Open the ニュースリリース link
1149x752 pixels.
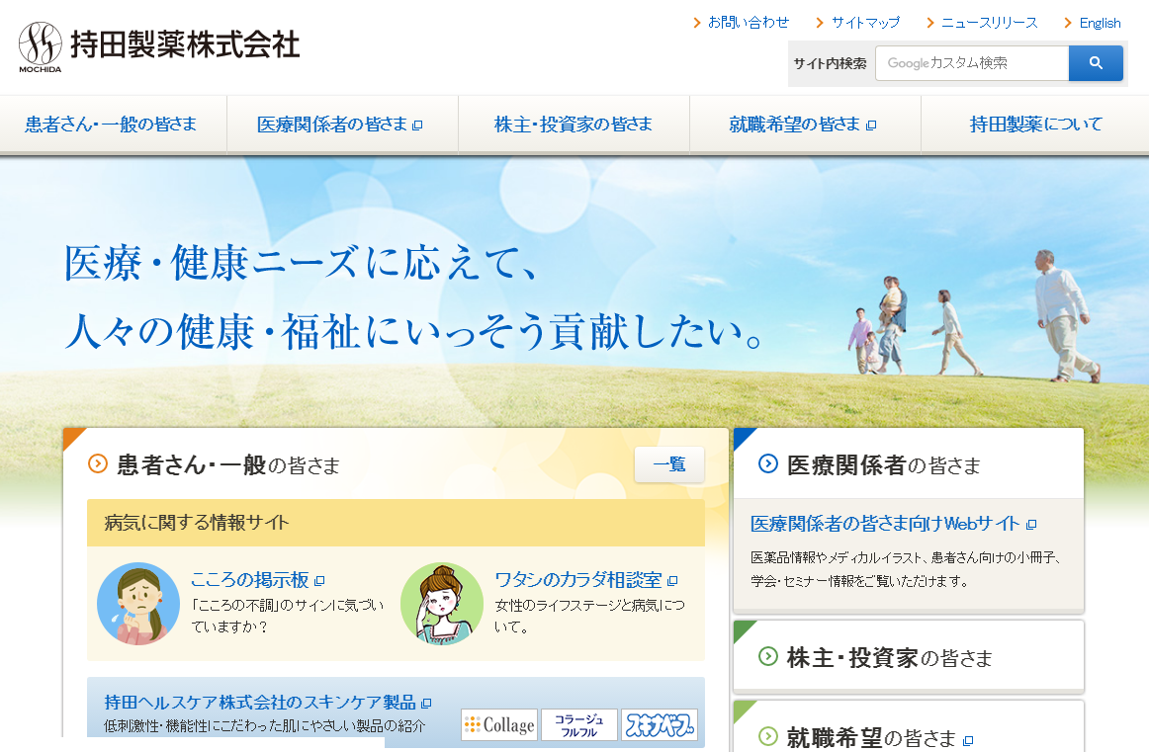(989, 23)
